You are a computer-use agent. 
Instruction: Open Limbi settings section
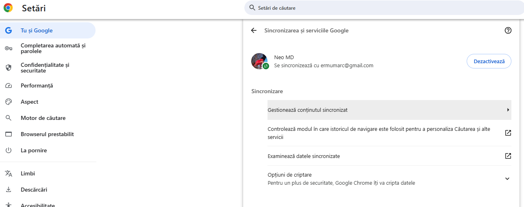pos(28,173)
